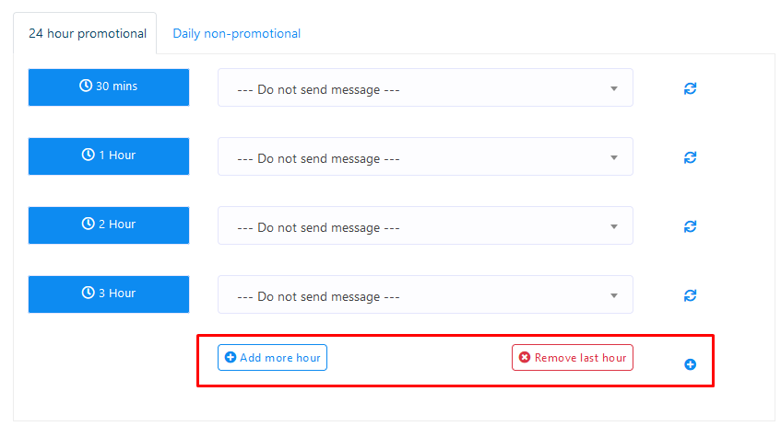Expand the 2 Hour message dropdown arrow
Image resolution: width=781 pixels, height=426 pixels.
tap(614, 226)
